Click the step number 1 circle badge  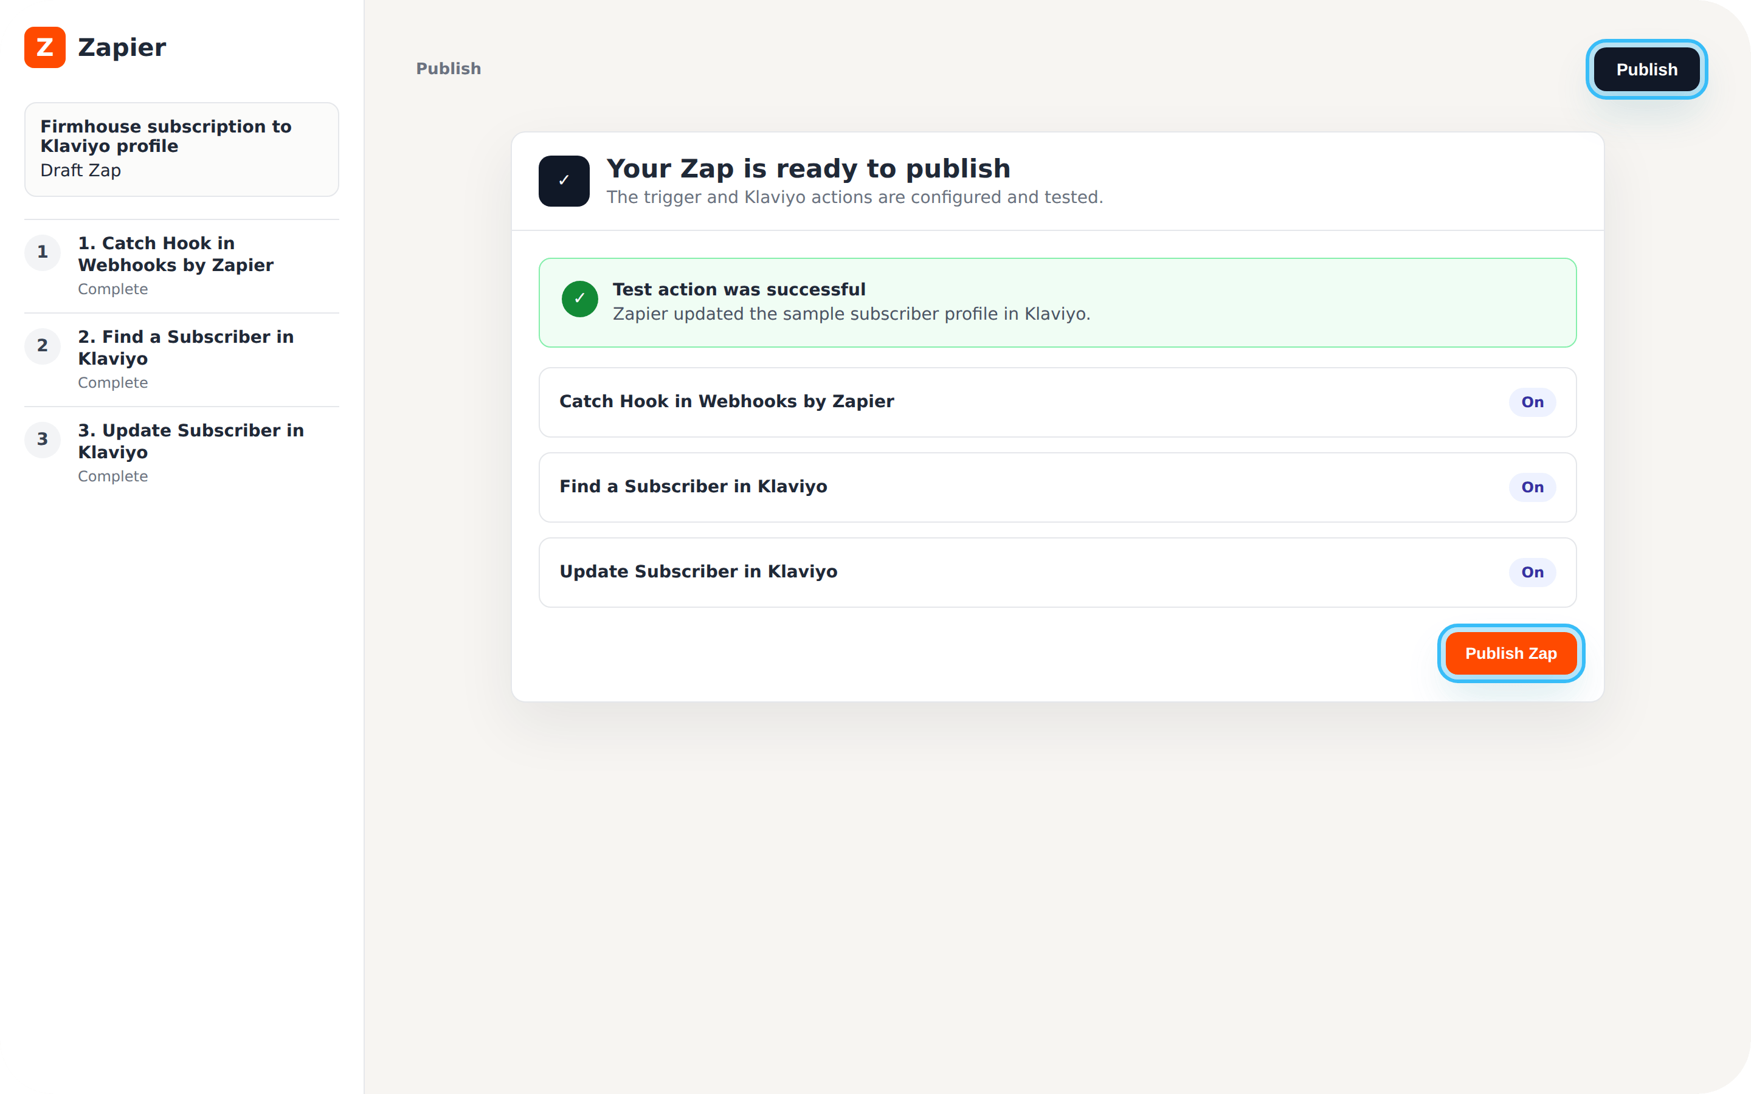pyautogui.click(x=43, y=252)
